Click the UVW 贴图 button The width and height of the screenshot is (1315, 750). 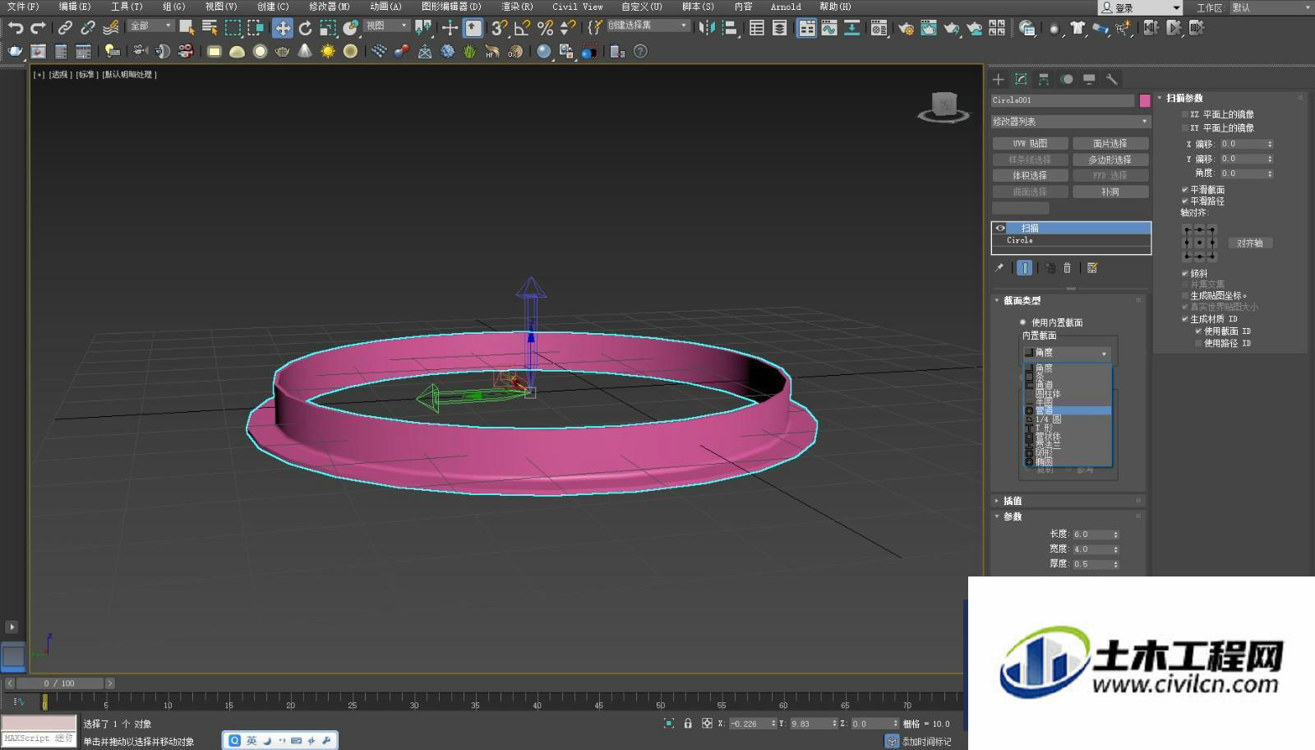(x=1031, y=143)
